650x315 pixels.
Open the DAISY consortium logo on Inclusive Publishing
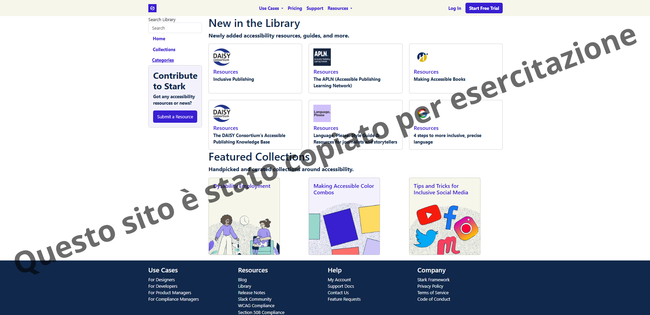pos(222,57)
